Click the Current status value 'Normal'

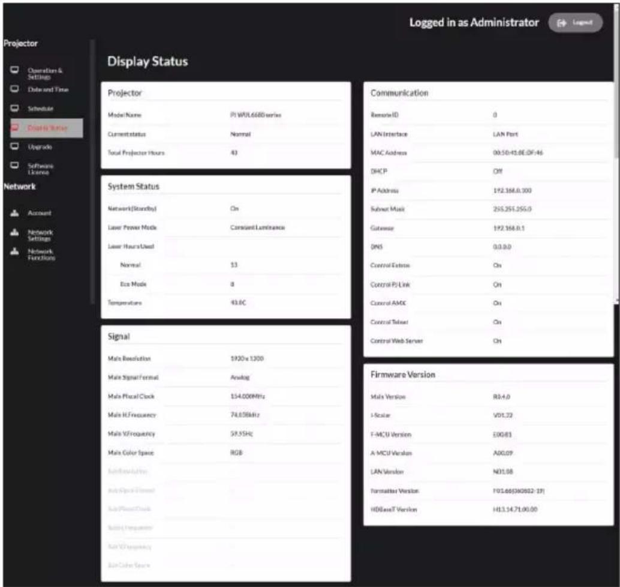240,134
